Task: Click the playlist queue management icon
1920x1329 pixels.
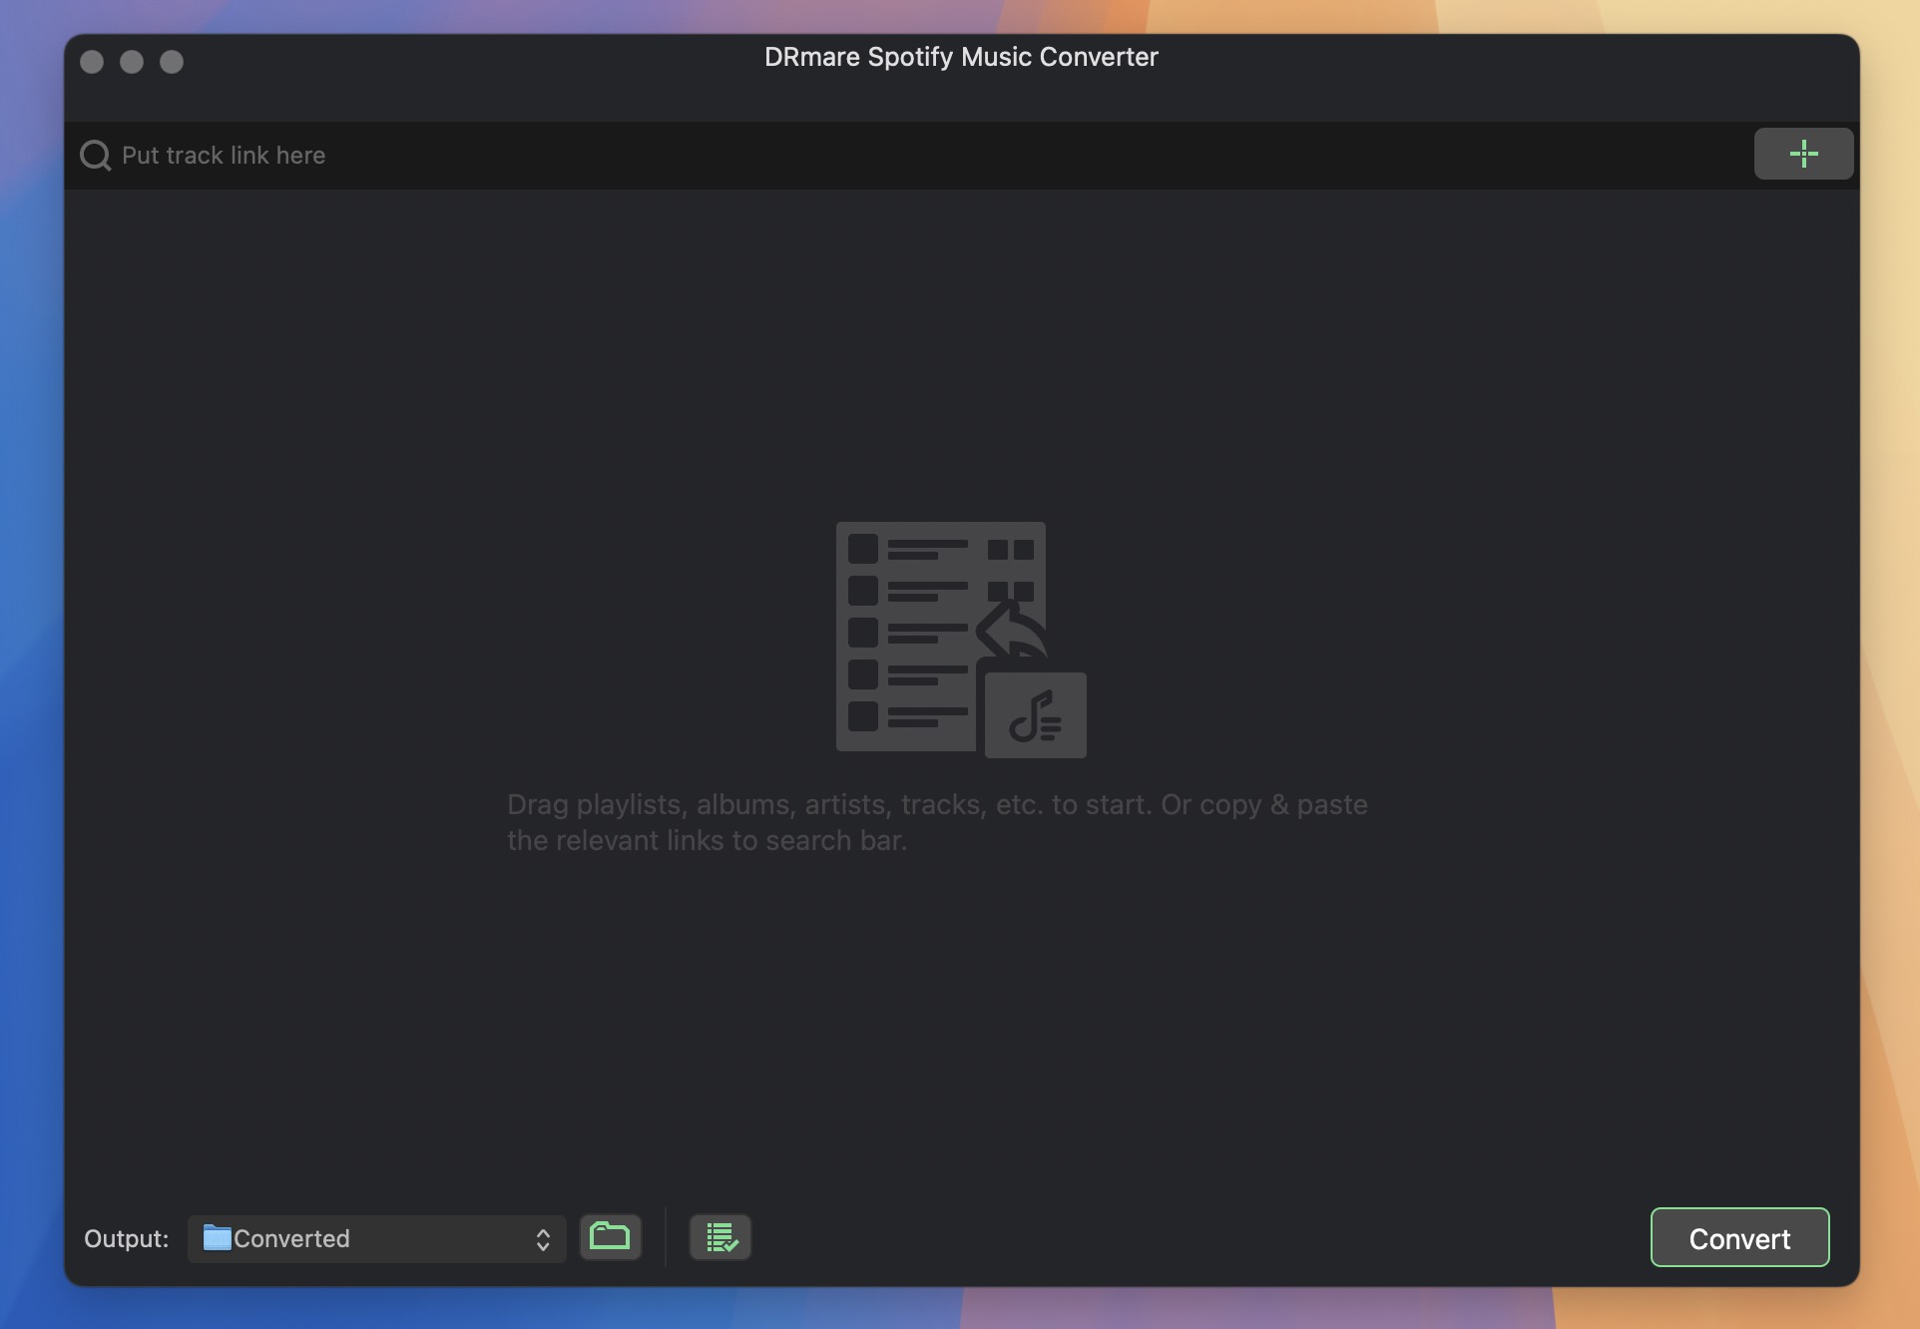Action: [720, 1237]
